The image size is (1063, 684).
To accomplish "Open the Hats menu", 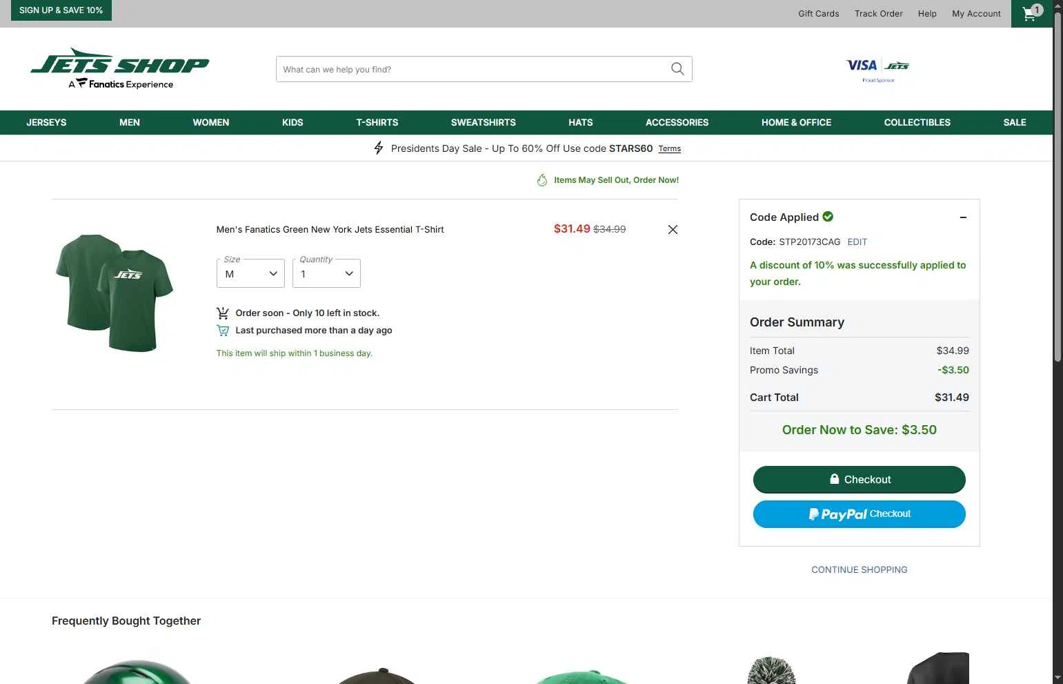I will click(x=581, y=122).
